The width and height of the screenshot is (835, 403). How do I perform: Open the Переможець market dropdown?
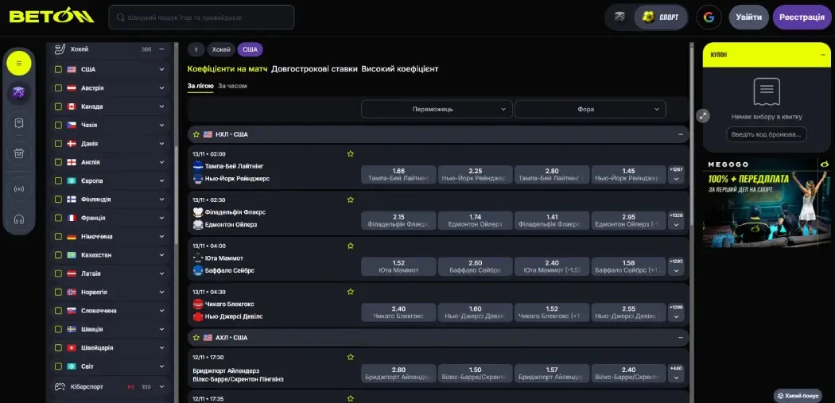pyautogui.click(x=437, y=109)
